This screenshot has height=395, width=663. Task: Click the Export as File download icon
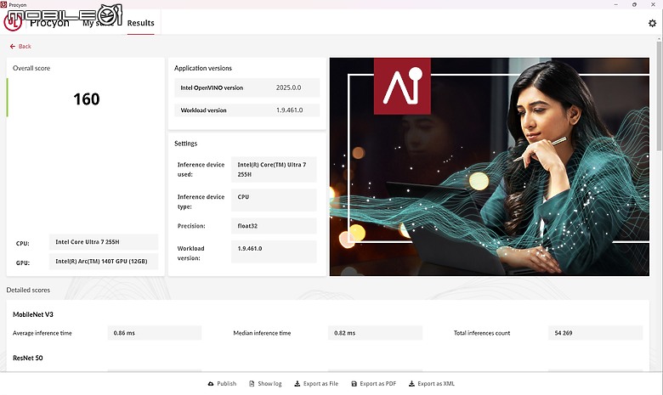click(x=297, y=384)
